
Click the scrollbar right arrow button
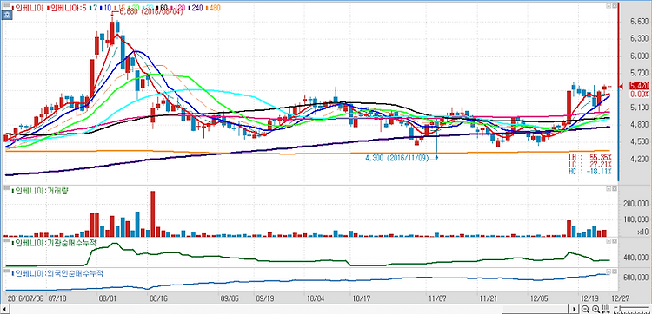coord(575,309)
